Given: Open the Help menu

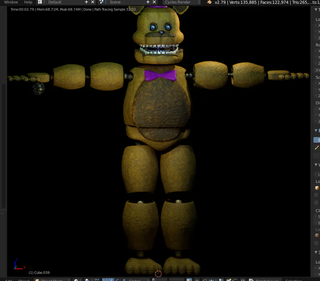Looking at the screenshot, I should click(x=28, y=2).
